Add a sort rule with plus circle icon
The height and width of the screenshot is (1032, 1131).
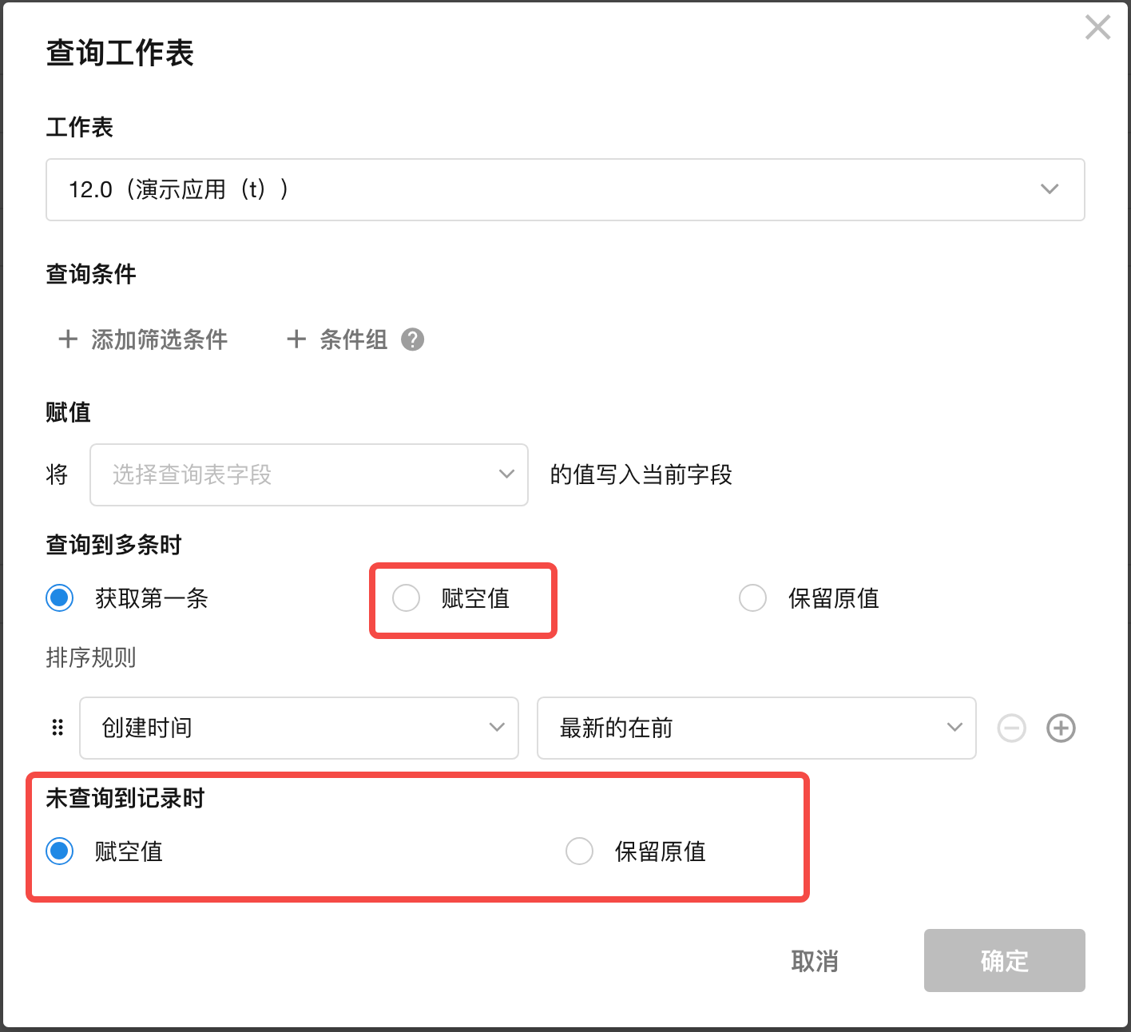coord(1061,728)
